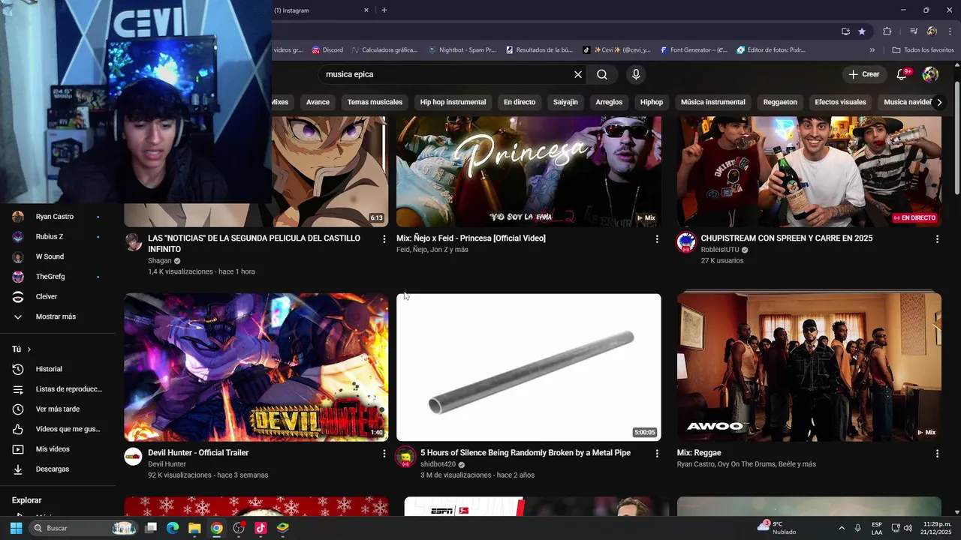Start voice search with the microphone icon
This screenshot has height=540, width=961.
pyautogui.click(x=636, y=74)
